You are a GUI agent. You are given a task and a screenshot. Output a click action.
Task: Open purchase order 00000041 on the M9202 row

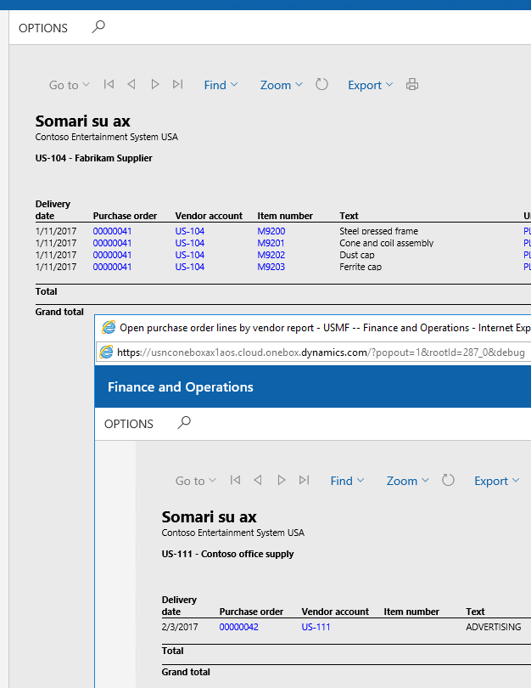(x=112, y=255)
